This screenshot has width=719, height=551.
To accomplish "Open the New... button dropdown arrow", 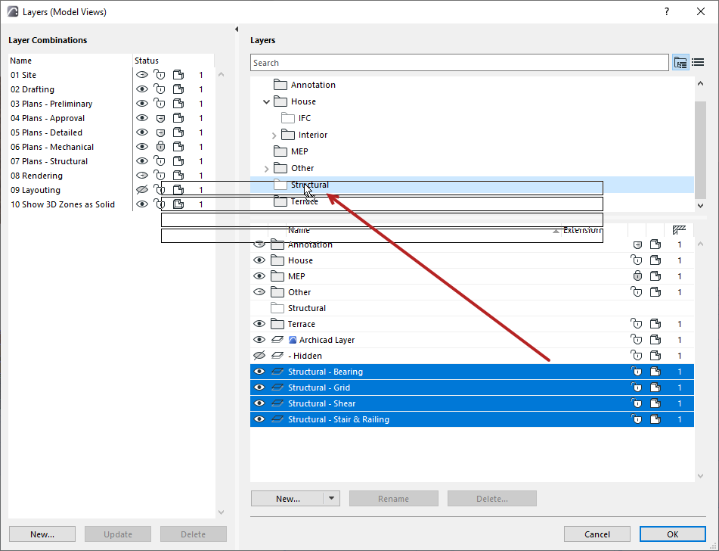I will [332, 498].
